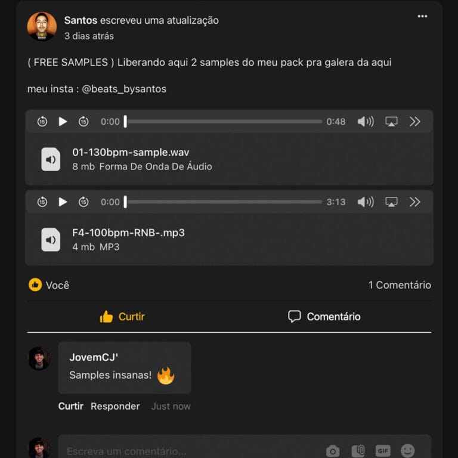Play the 01-130bpm-sample.wav audio

(63, 122)
